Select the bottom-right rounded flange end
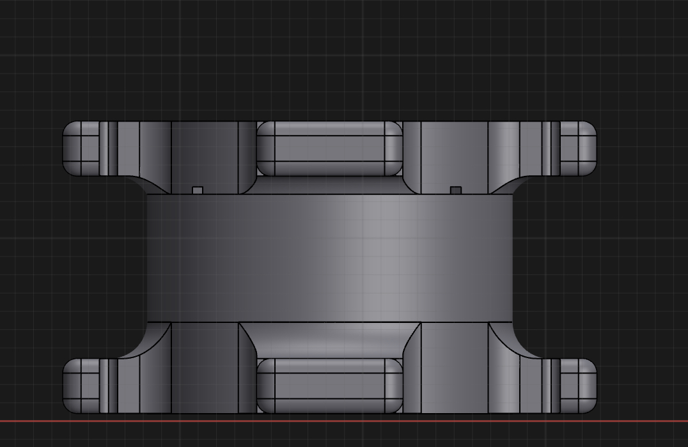This screenshot has height=447, width=688. [578, 386]
